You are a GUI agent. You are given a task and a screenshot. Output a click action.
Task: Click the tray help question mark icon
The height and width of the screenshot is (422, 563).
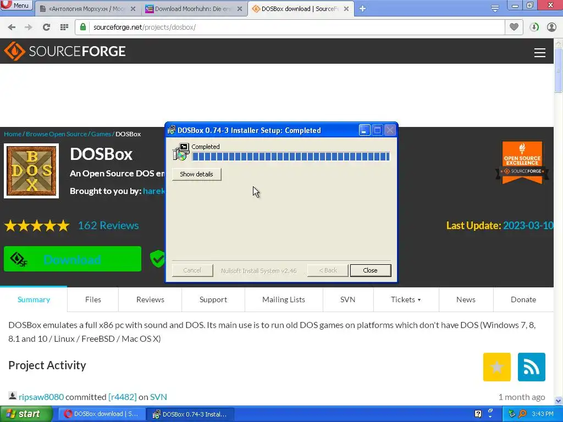coord(478,414)
